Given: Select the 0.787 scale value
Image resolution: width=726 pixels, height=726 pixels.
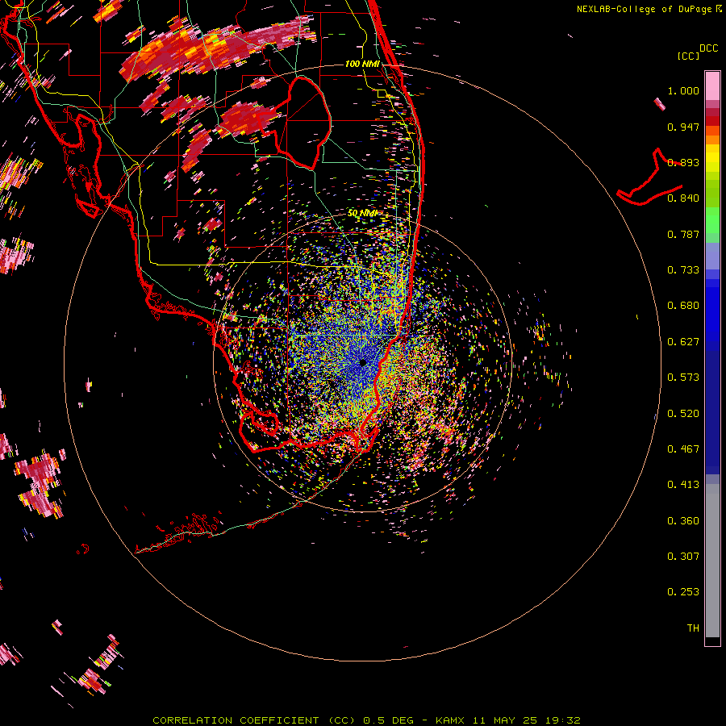Looking at the screenshot, I should pos(683,234).
